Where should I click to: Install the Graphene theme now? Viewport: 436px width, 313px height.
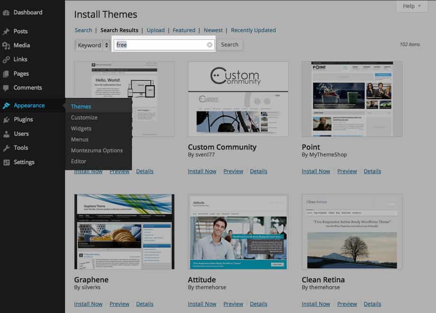click(x=88, y=304)
